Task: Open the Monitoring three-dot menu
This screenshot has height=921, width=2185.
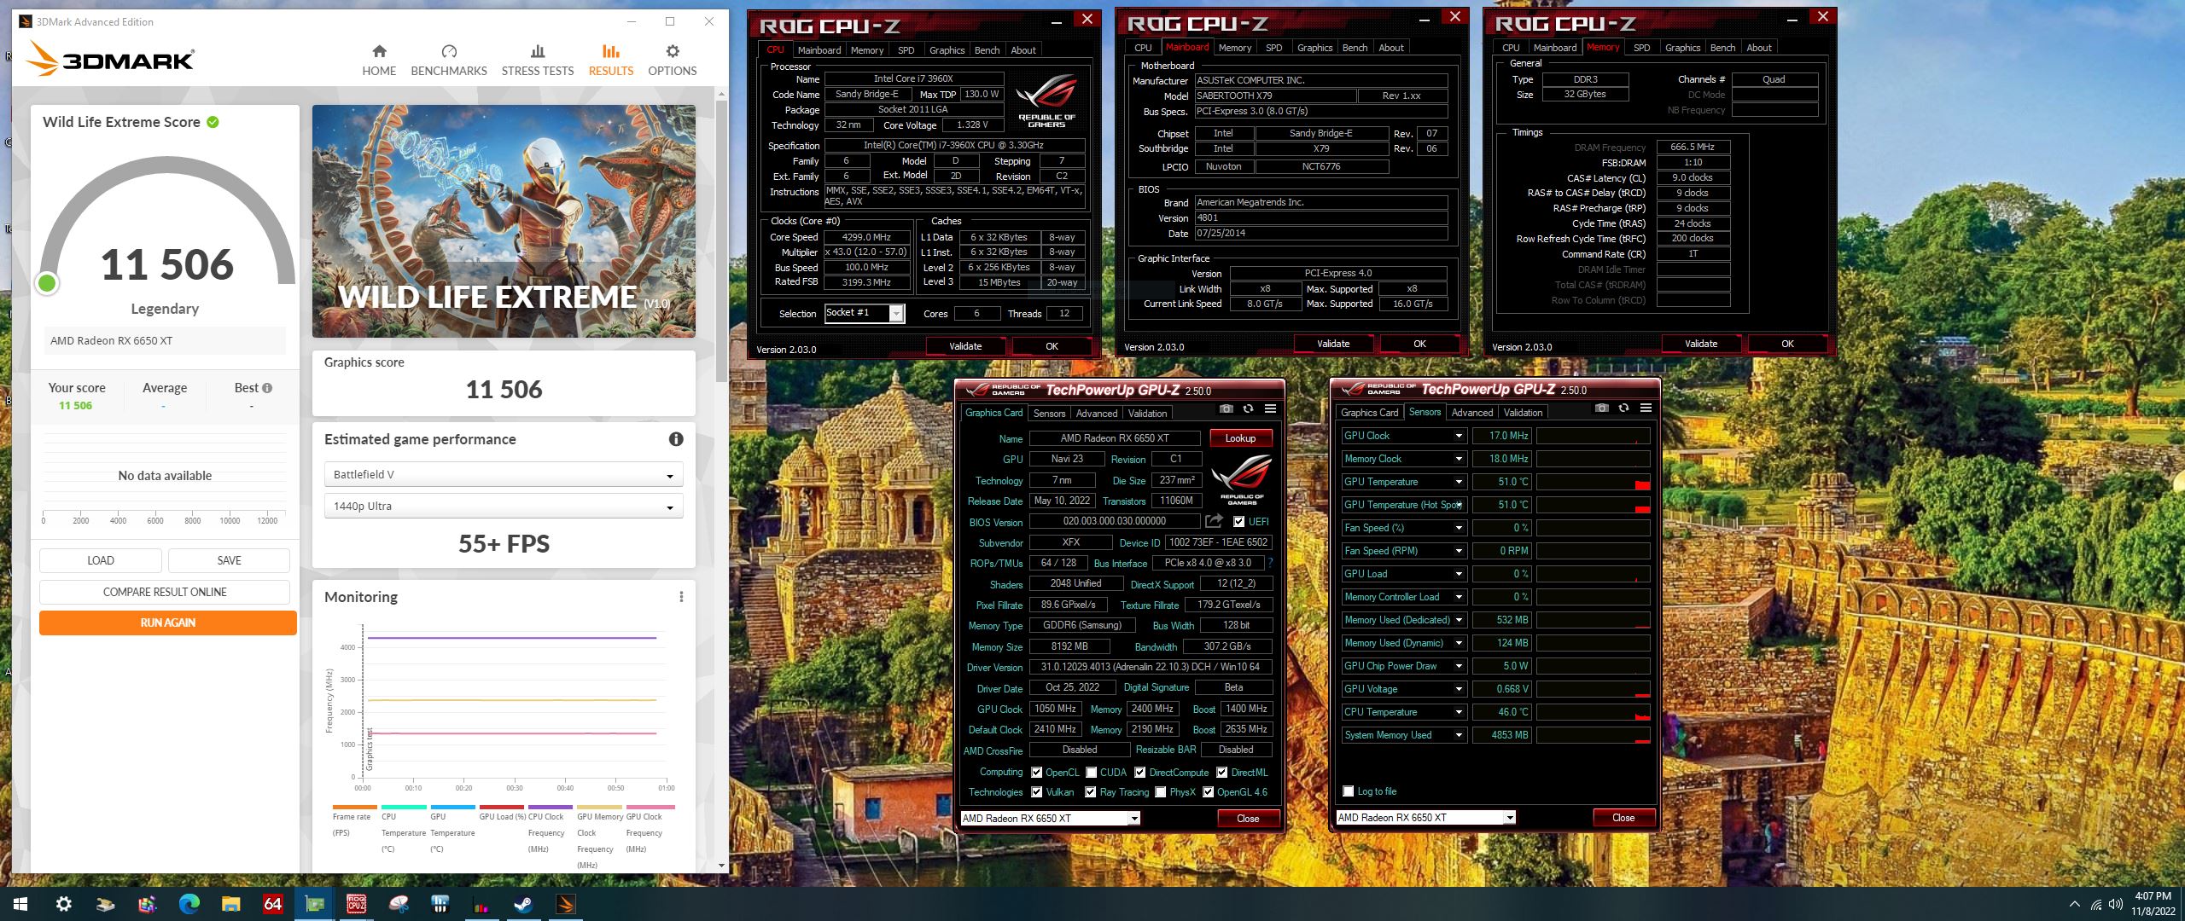Action: (x=681, y=597)
